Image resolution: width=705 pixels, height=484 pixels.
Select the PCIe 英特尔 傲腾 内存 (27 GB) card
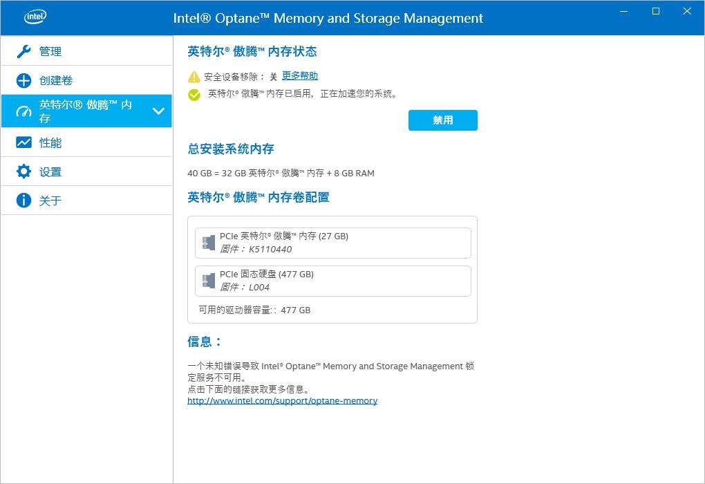pyautogui.click(x=332, y=243)
